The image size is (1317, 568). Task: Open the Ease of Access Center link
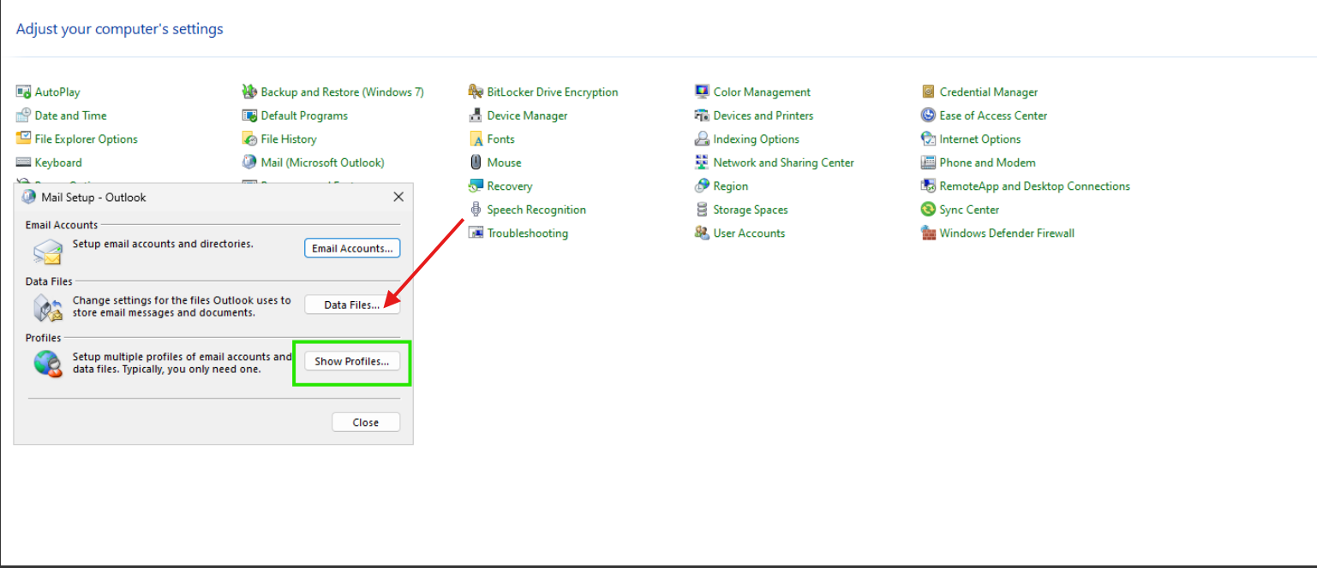[994, 115]
